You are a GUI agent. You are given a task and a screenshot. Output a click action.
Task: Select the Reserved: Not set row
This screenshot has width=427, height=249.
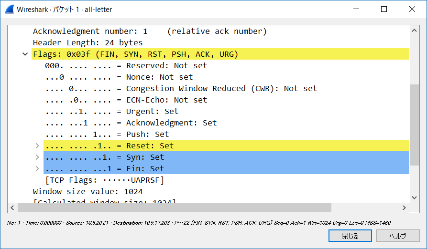[x=126, y=66]
